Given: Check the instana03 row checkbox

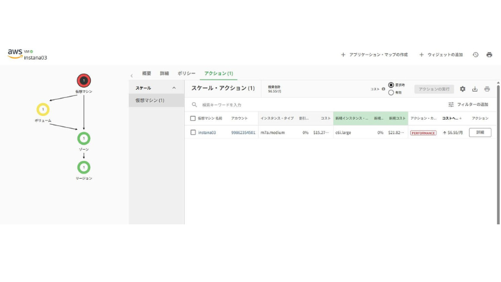Looking at the screenshot, I should tap(193, 132).
